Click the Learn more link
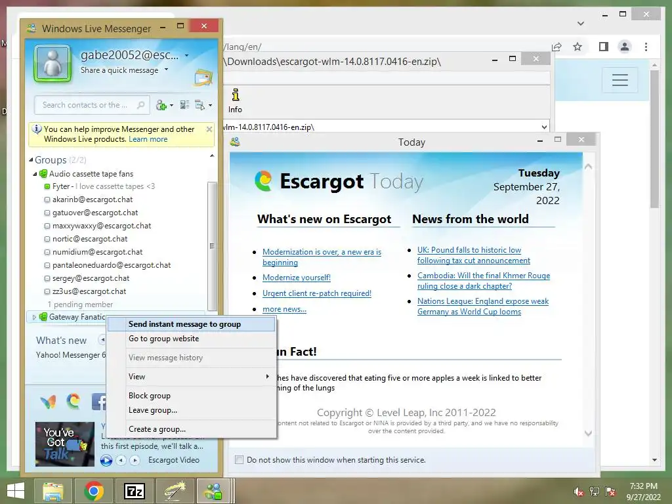Image resolution: width=672 pixels, height=504 pixels. click(148, 139)
